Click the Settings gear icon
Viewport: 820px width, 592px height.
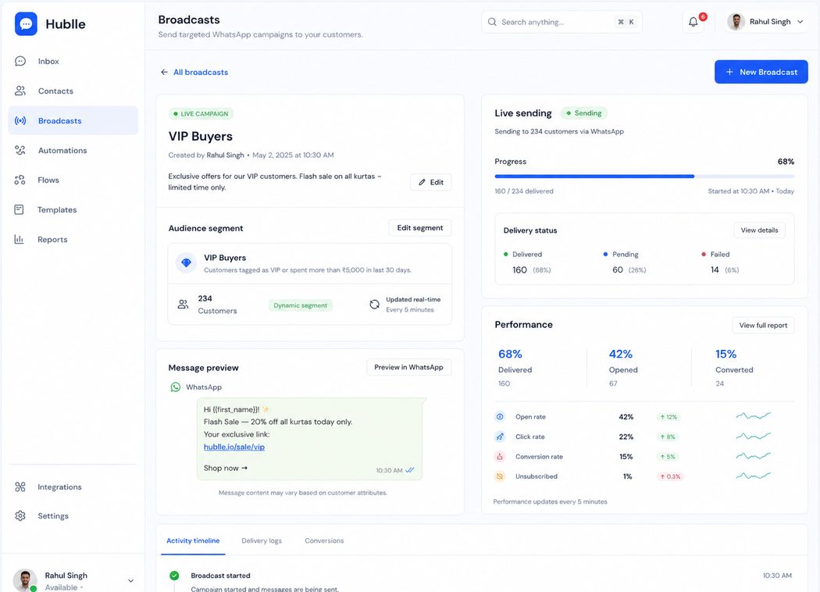[20, 515]
